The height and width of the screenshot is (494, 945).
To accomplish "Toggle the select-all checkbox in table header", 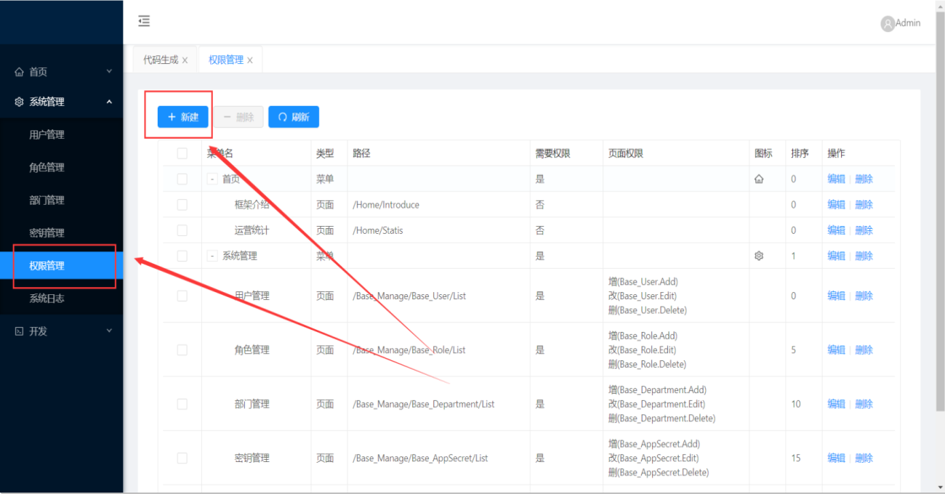I will 182,153.
